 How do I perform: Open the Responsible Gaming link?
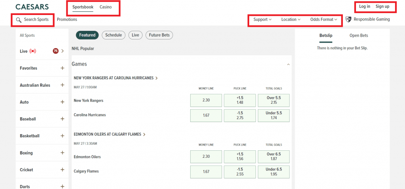(x=372, y=19)
